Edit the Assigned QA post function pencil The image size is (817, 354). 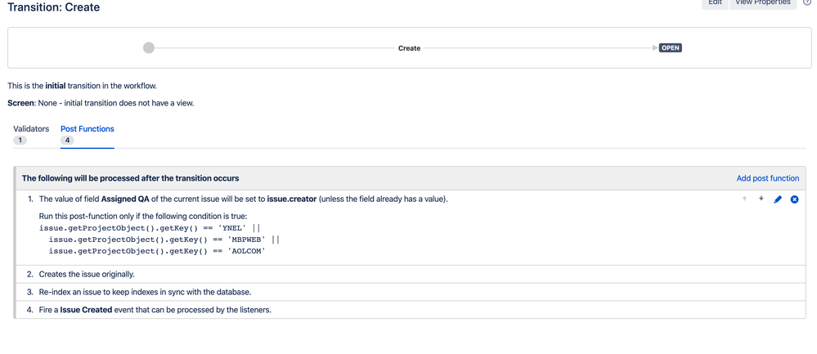[x=778, y=199]
